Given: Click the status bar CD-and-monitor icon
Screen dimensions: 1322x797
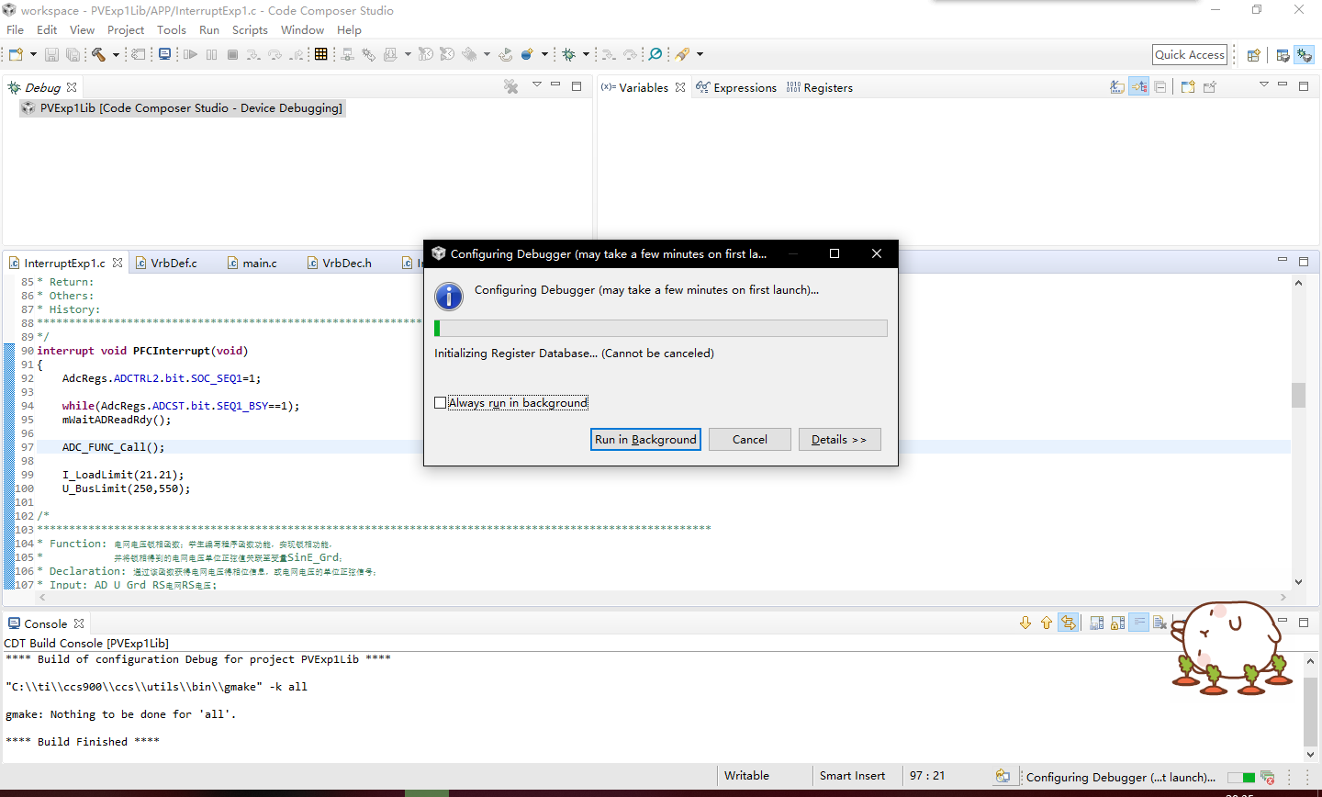Looking at the screenshot, I should tap(1003, 777).
